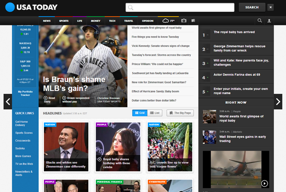
Task: Open the weather icon showing 77°
Action: coord(168,21)
